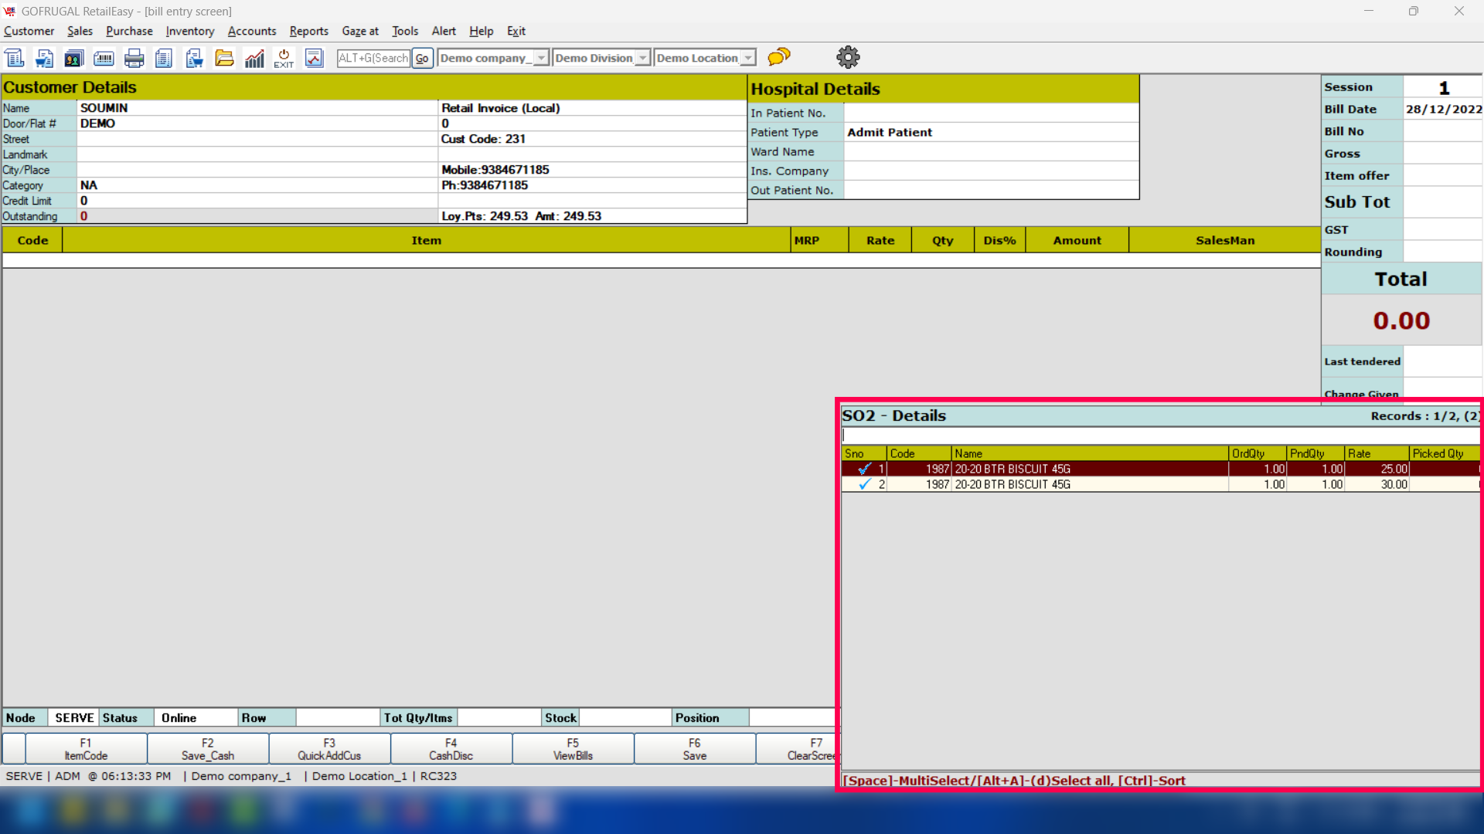Click the yellow chat bubbles icon

pyautogui.click(x=779, y=57)
